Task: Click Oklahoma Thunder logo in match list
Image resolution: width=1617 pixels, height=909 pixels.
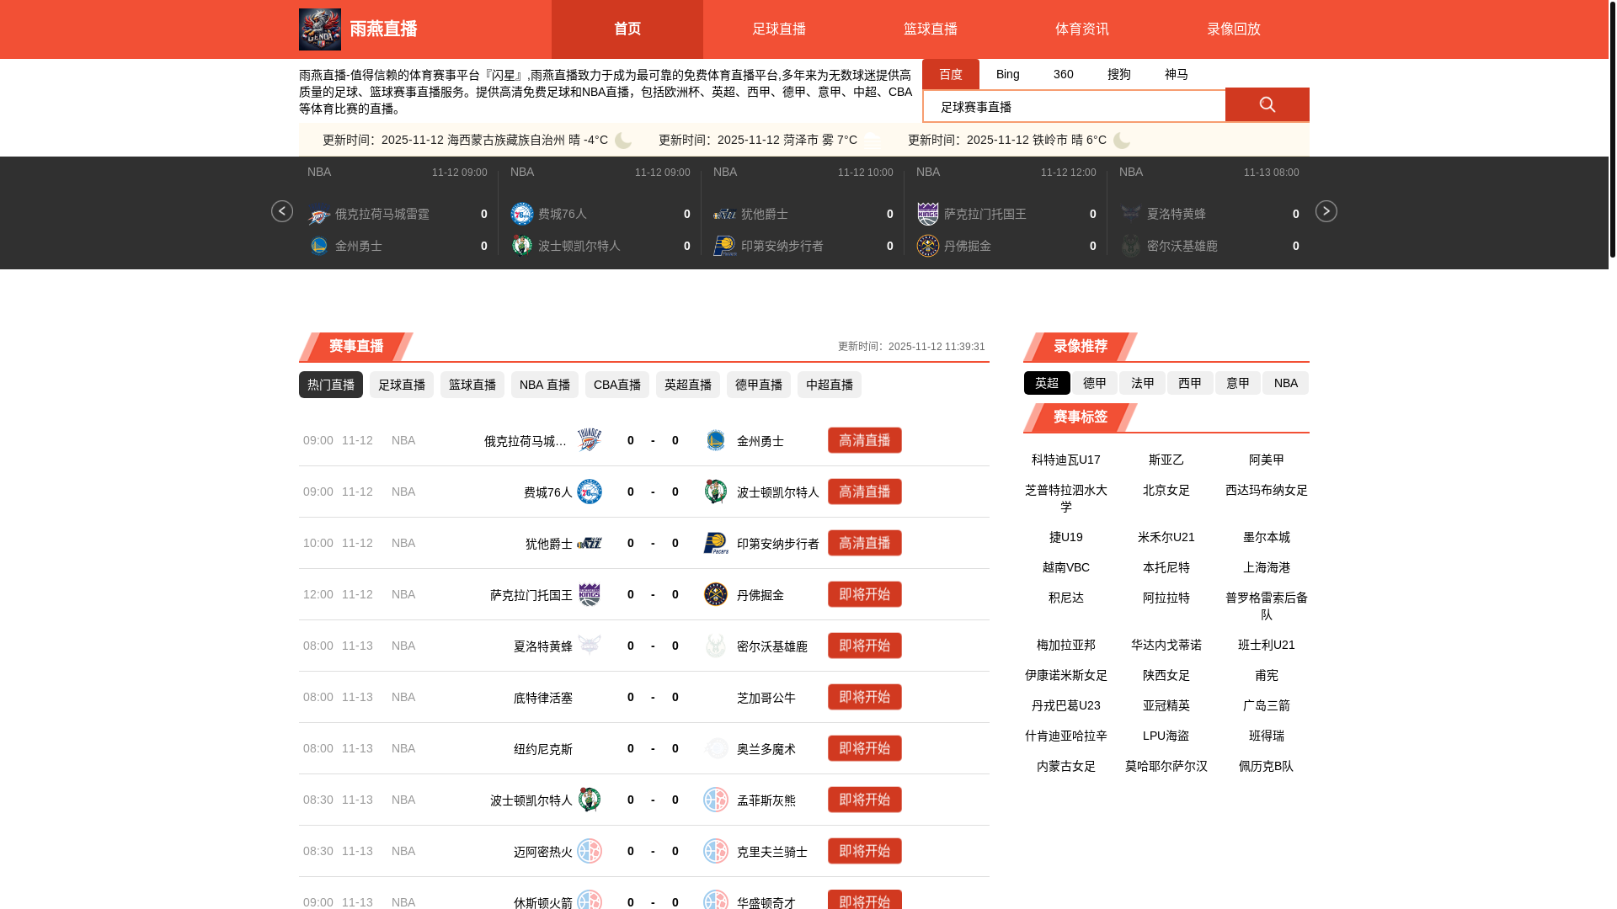Action: pyautogui.click(x=590, y=440)
